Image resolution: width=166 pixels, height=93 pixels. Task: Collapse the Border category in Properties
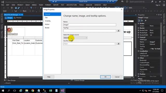(x=139, y=28)
